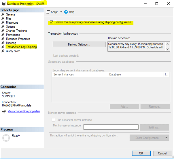Click the server name SGMSQL1

point(8,96)
